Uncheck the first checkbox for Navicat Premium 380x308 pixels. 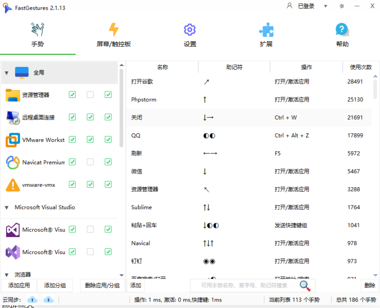point(72,162)
